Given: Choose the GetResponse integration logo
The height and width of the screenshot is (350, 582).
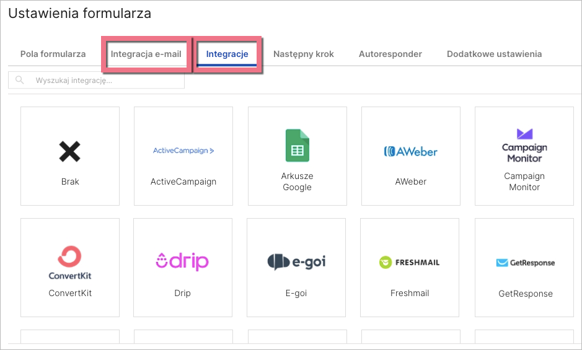Looking at the screenshot, I should 525,263.
